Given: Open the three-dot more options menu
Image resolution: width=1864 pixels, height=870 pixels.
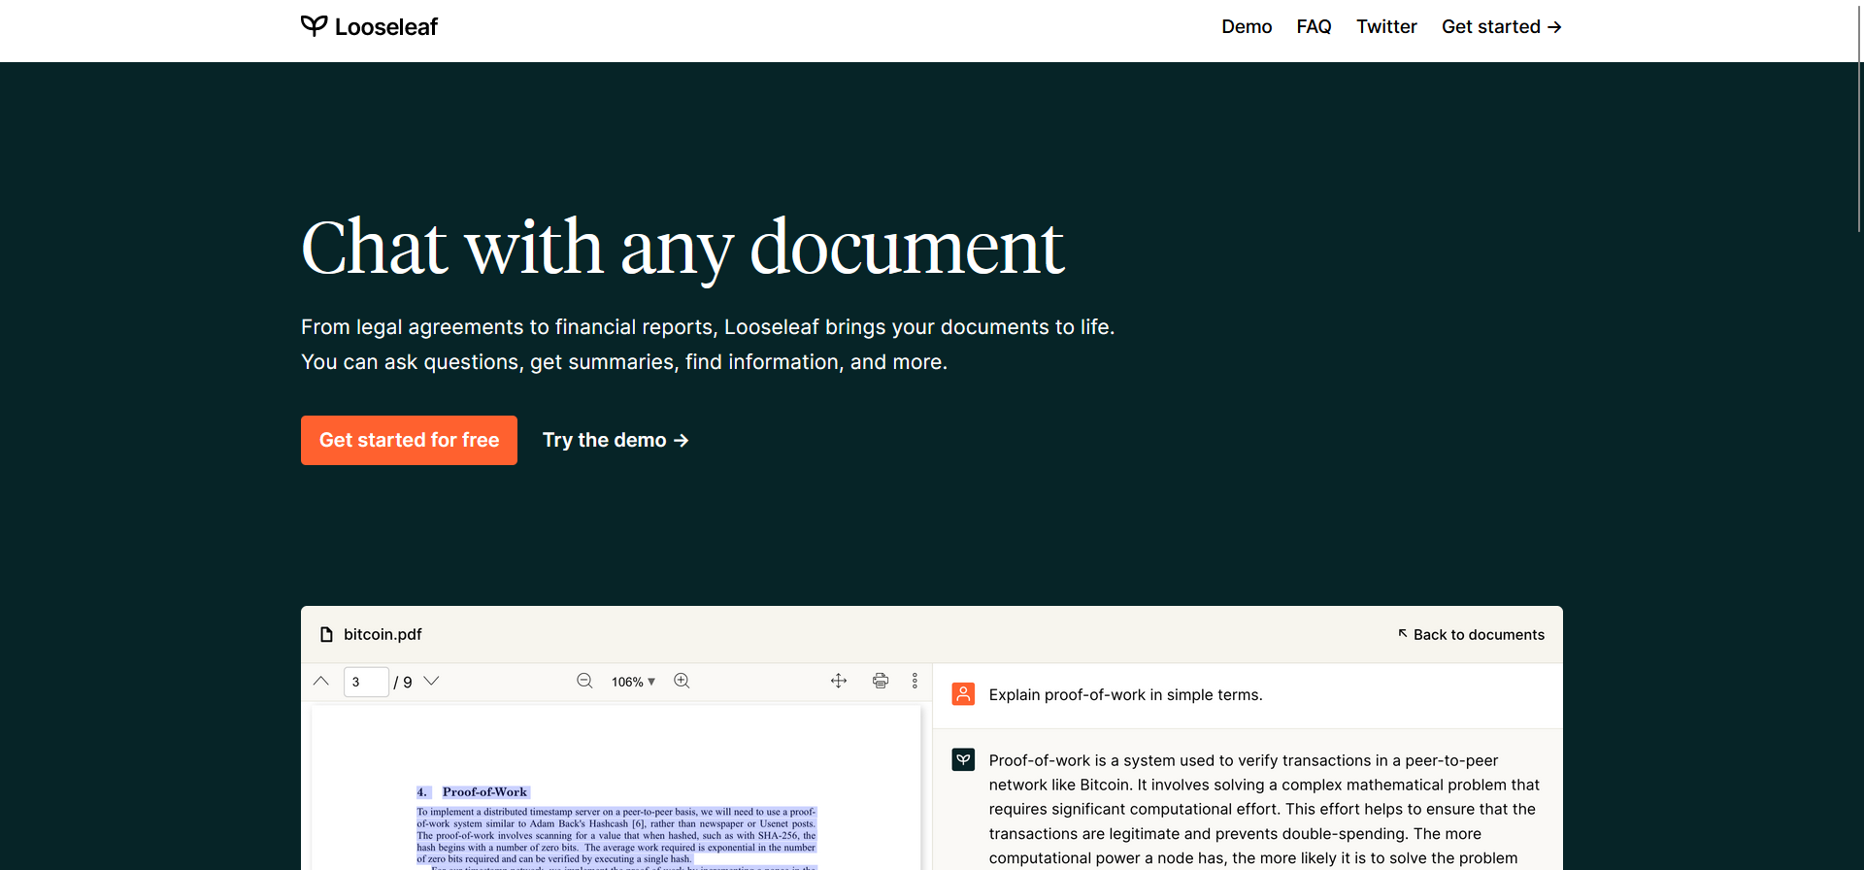Looking at the screenshot, I should pyautogui.click(x=915, y=681).
